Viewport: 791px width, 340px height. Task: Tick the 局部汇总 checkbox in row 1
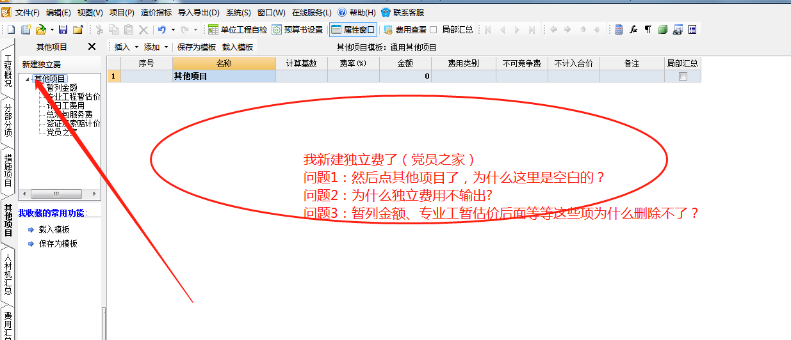(683, 76)
